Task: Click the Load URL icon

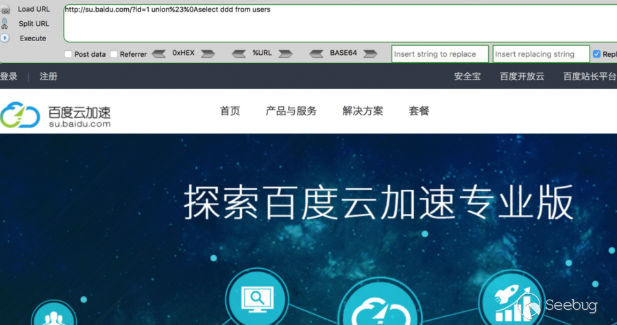Action: click(5, 9)
